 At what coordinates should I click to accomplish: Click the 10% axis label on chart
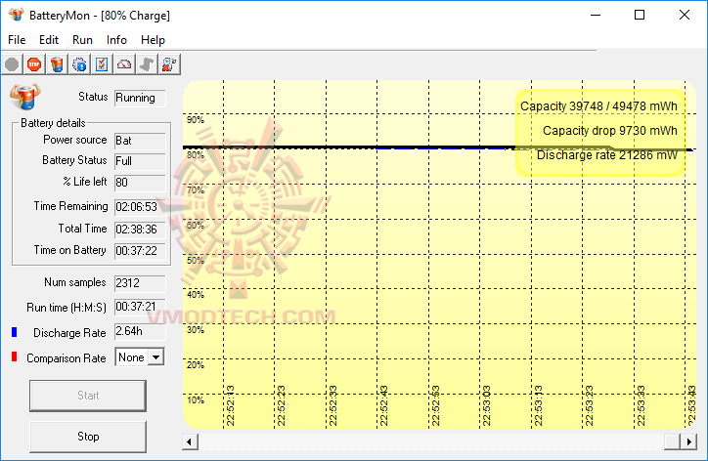tap(196, 400)
